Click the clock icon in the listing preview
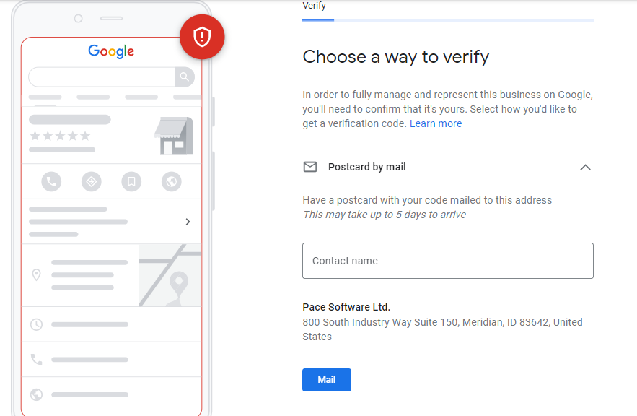This screenshot has height=416, width=637. (x=36, y=325)
